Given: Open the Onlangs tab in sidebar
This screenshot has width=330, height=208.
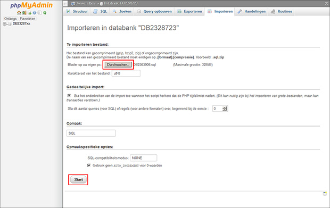Looking at the screenshot, I should pos(10,19).
